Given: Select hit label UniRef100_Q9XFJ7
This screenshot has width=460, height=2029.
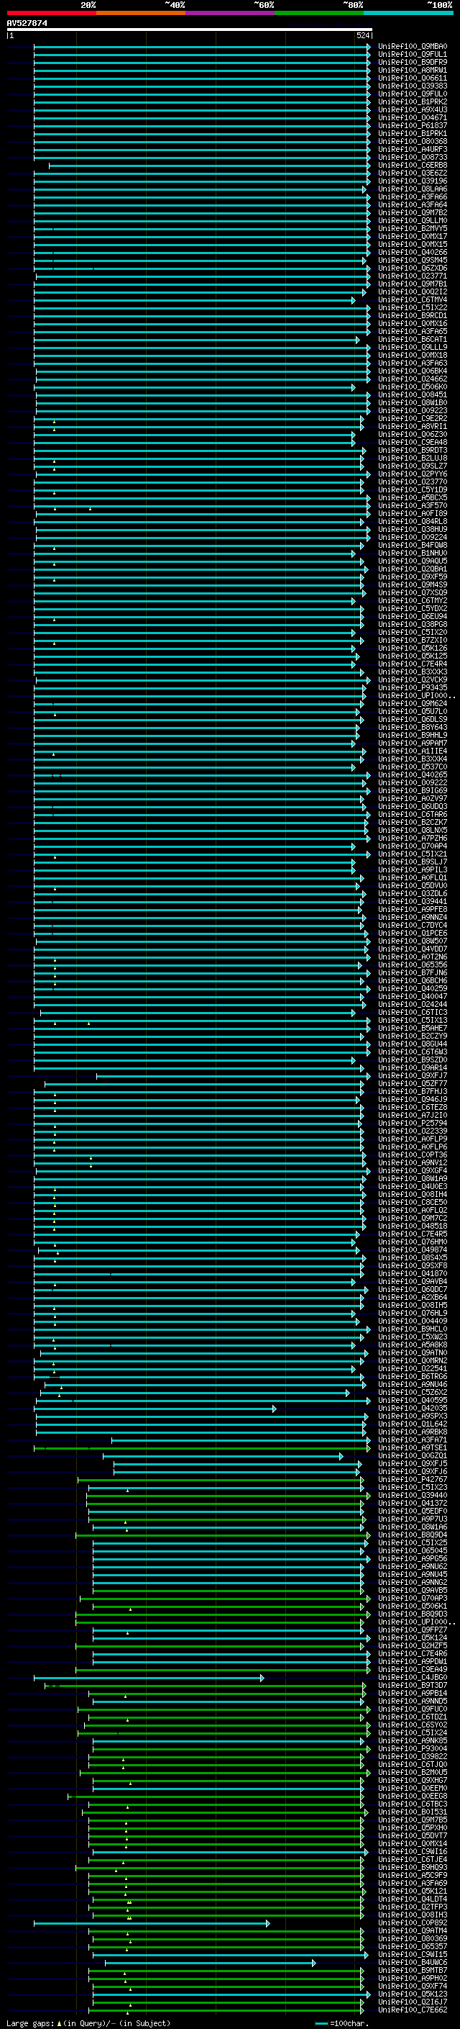Looking at the screenshot, I should [x=412, y=1075].
